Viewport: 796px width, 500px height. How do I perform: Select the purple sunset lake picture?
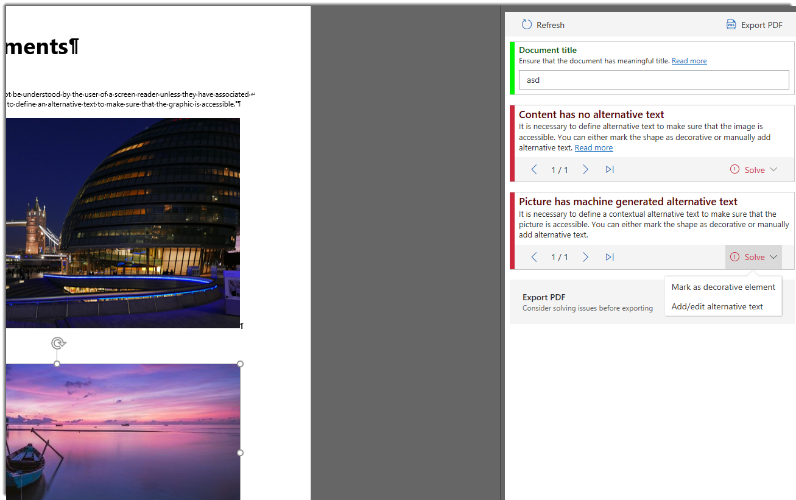click(122, 431)
